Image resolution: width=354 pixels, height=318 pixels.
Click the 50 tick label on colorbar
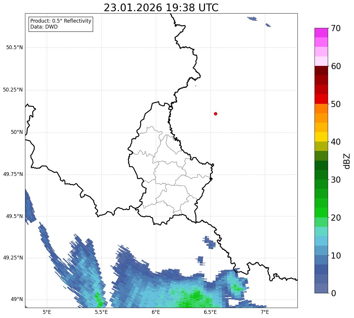coord(336,104)
